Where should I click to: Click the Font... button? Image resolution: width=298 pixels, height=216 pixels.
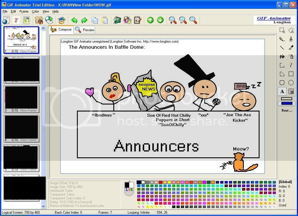287,110
